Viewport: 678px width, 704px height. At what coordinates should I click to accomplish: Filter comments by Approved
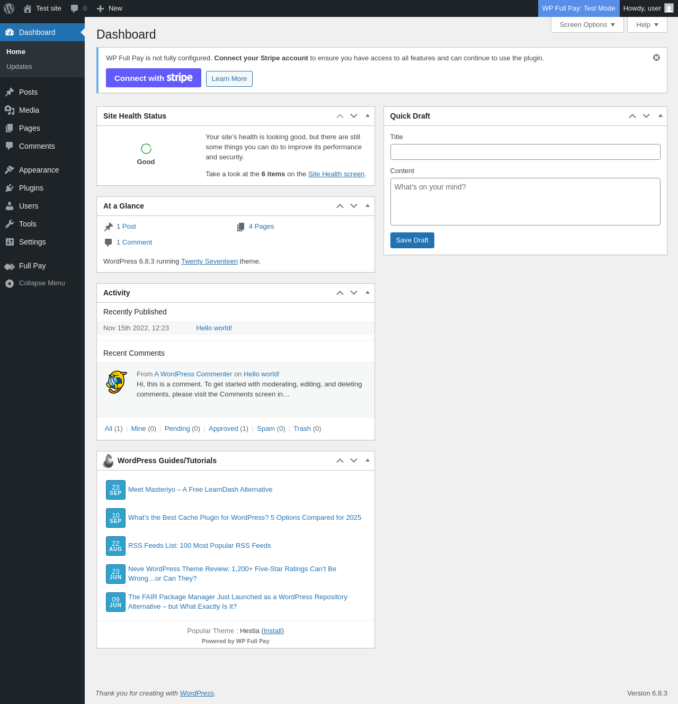click(x=223, y=429)
